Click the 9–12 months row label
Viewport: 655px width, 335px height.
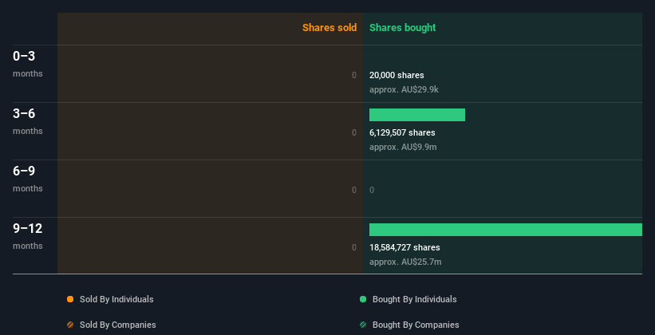point(28,236)
